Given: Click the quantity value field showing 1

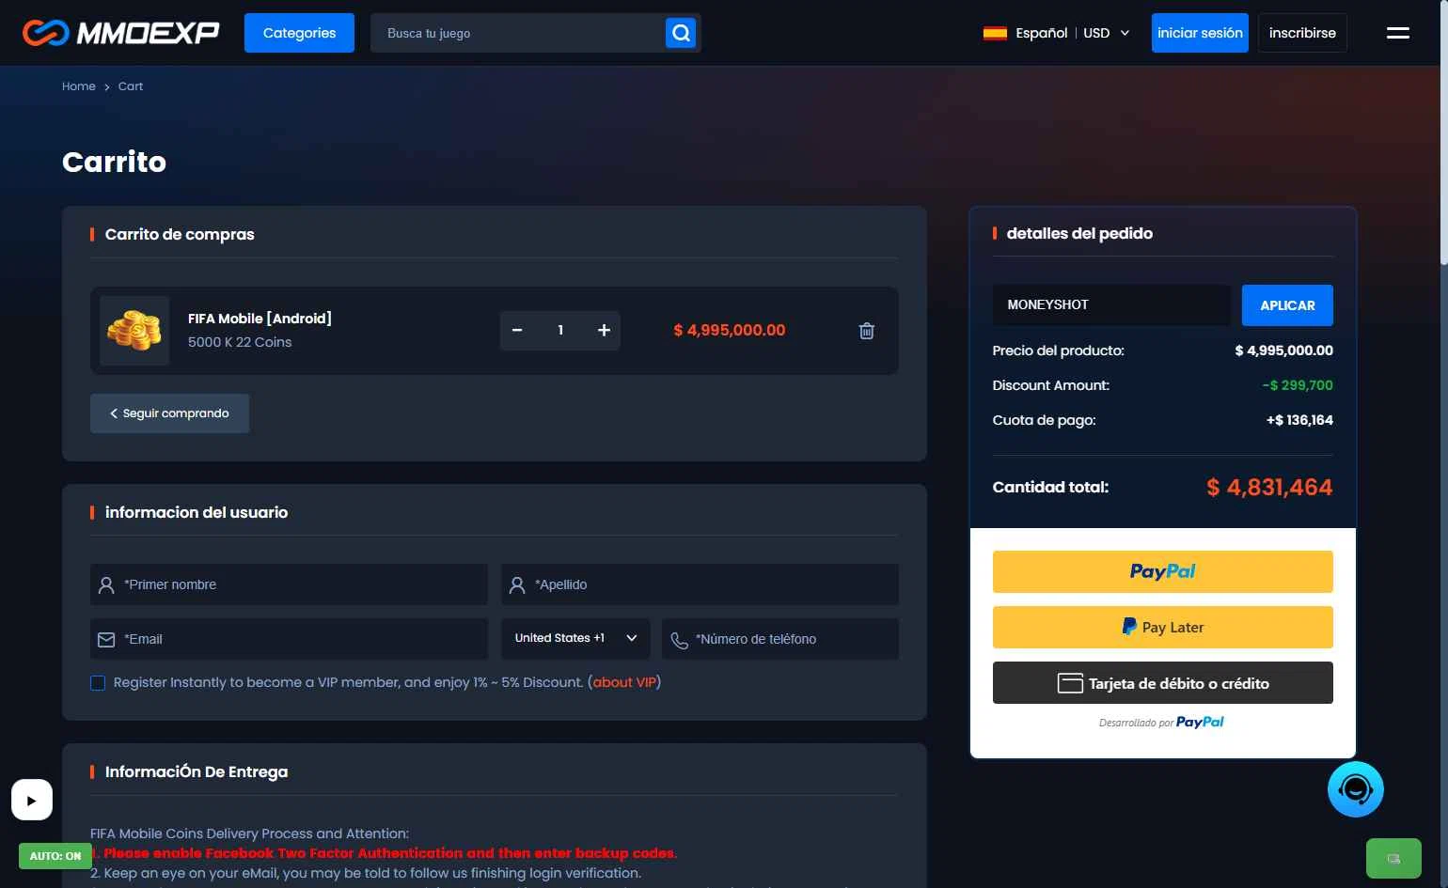Looking at the screenshot, I should [560, 331].
